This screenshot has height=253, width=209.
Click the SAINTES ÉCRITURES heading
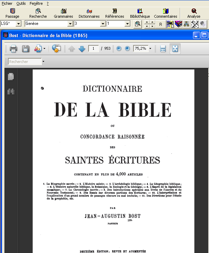(112, 160)
